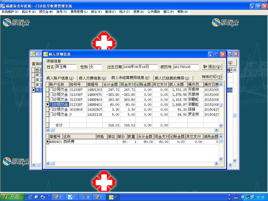The width and height of the screenshot is (268, 201).
Task: Click the 病人详细信息 window title icon
Action: pyautogui.click(x=46, y=54)
